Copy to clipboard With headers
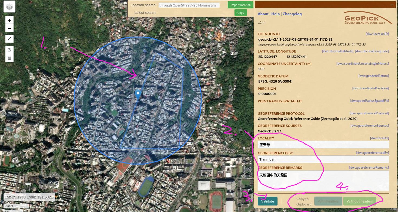 (328, 201)
